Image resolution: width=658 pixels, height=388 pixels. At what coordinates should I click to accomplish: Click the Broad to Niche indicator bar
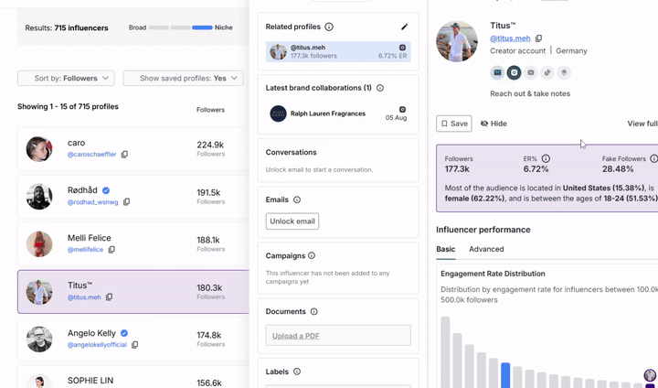180,27
